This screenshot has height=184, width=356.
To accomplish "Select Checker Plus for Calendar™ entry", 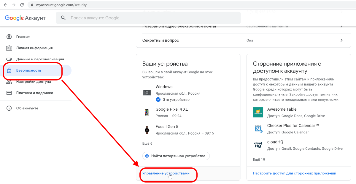I will 299,129.
